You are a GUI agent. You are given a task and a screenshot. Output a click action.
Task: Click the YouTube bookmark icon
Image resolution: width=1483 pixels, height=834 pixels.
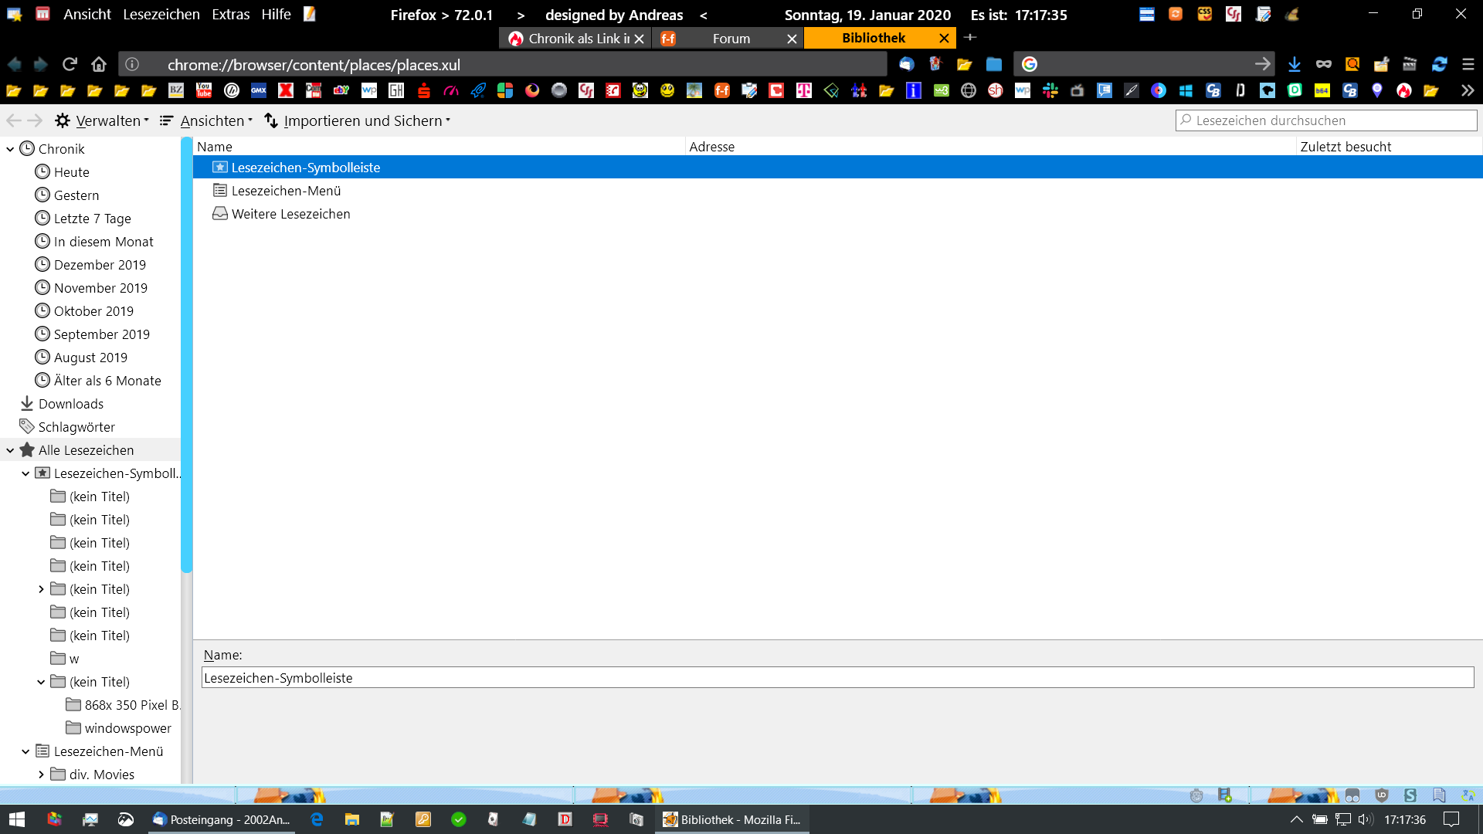[204, 91]
